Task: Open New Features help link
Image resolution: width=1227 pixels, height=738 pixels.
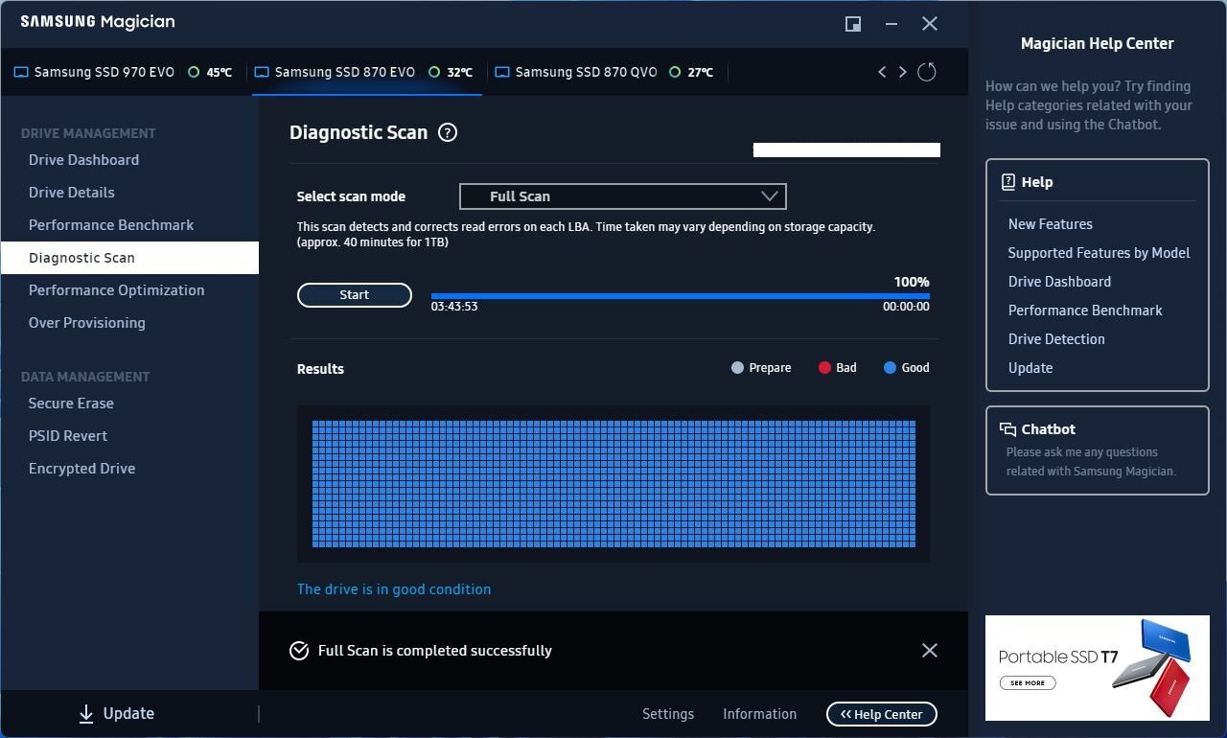Action: click(1050, 224)
